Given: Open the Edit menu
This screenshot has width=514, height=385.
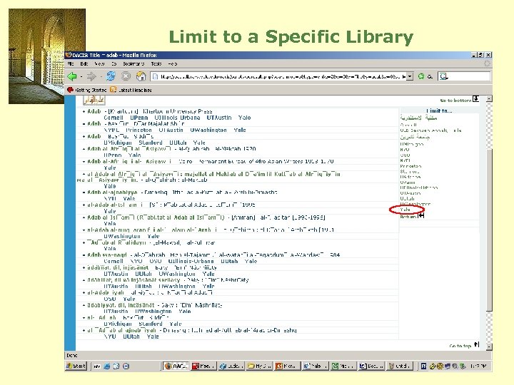Looking at the screenshot, I should coord(84,64).
